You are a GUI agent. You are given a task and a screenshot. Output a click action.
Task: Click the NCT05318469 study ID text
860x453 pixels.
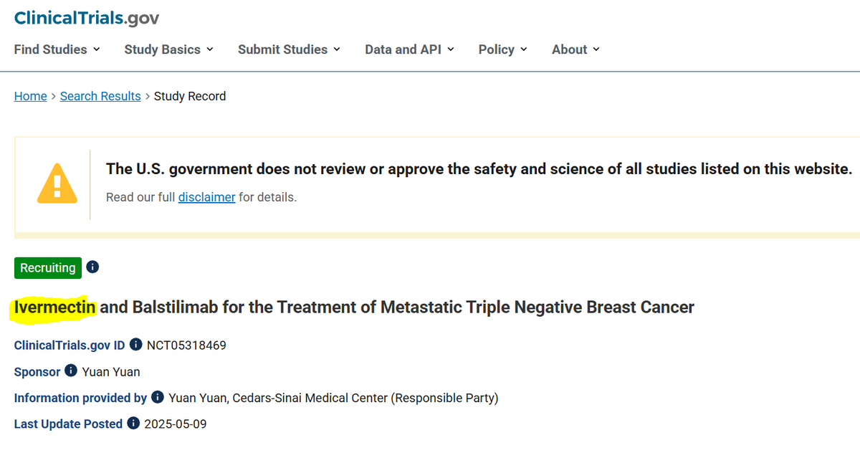point(186,345)
